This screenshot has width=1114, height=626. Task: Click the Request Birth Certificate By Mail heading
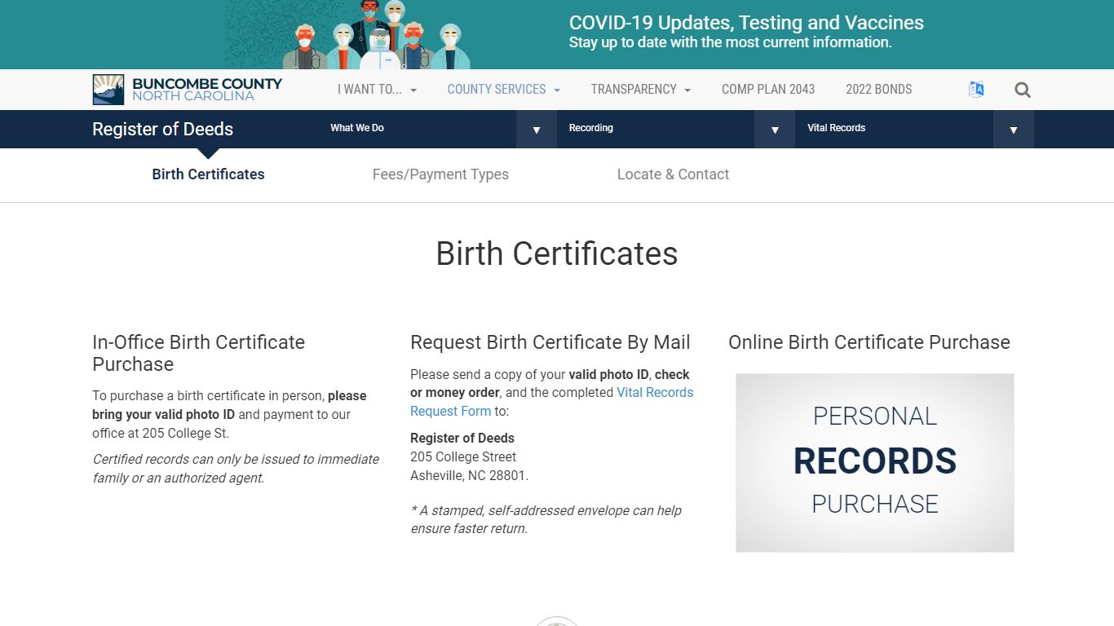pos(550,342)
